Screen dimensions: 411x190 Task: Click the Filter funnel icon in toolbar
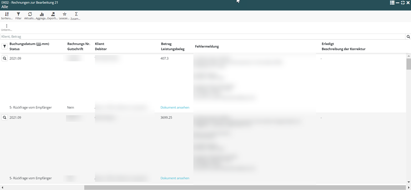pyautogui.click(x=18, y=16)
